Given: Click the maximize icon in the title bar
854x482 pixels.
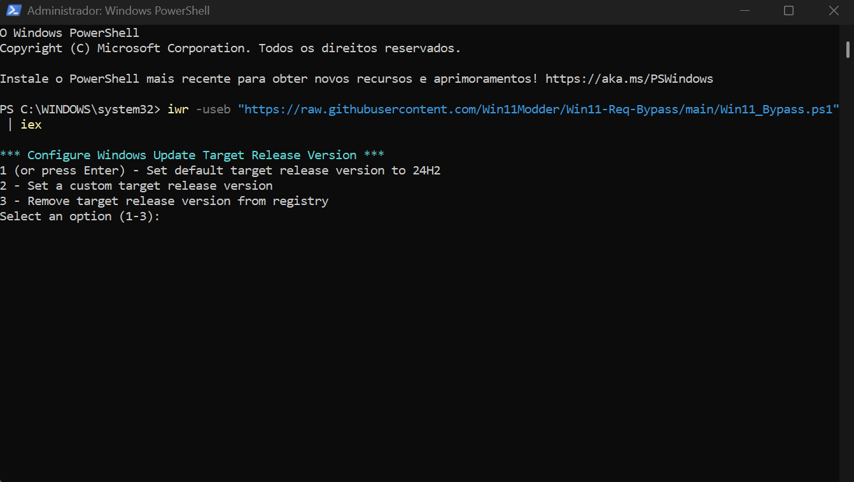Looking at the screenshot, I should (x=788, y=10).
